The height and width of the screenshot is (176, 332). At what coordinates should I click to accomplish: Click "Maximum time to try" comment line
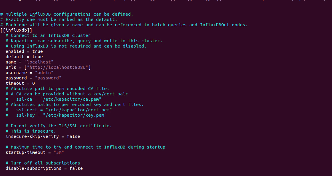point(85,147)
